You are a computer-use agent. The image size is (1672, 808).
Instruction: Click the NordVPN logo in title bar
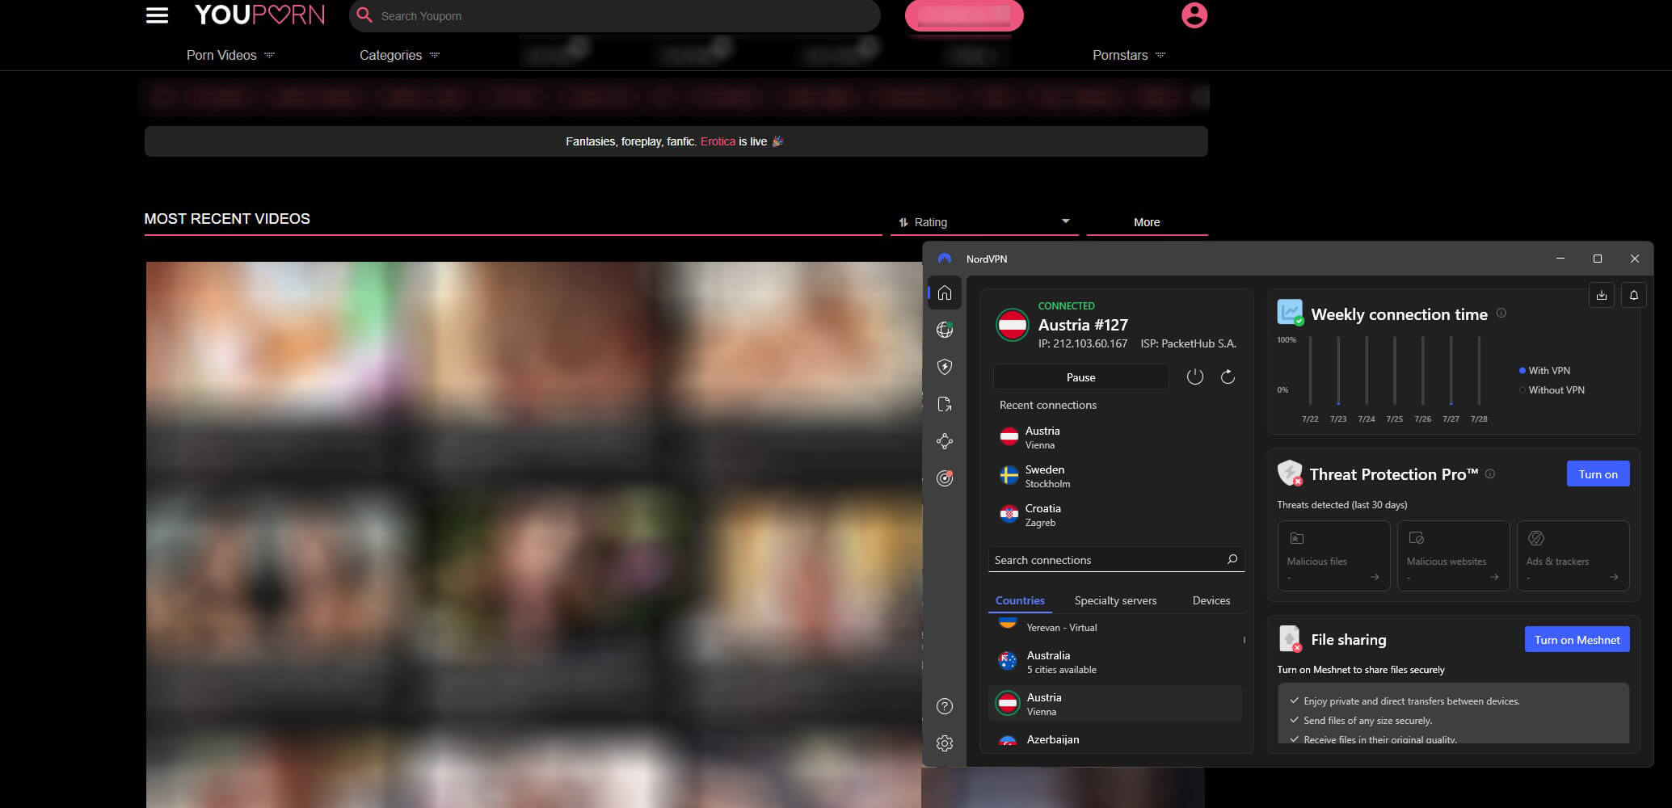pos(944,259)
